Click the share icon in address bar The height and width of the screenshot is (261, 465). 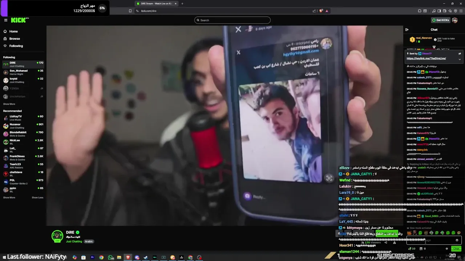pyautogui.click(x=314, y=11)
